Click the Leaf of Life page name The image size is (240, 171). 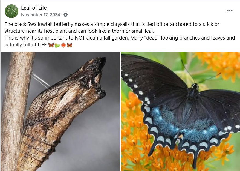(34, 8)
